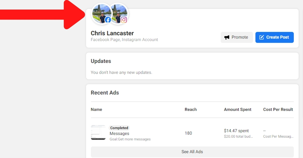The image size is (303, 158).
Task: Click 'Goal:Get more messages' text
Action: point(130,139)
